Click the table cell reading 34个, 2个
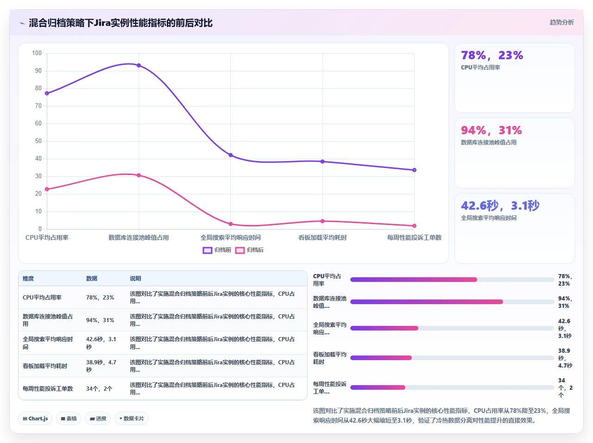This screenshot has width=593, height=443. tap(99, 389)
